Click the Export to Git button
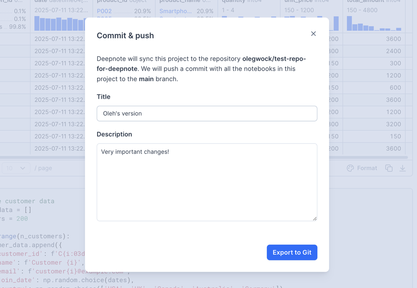 (x=292, y=252)
